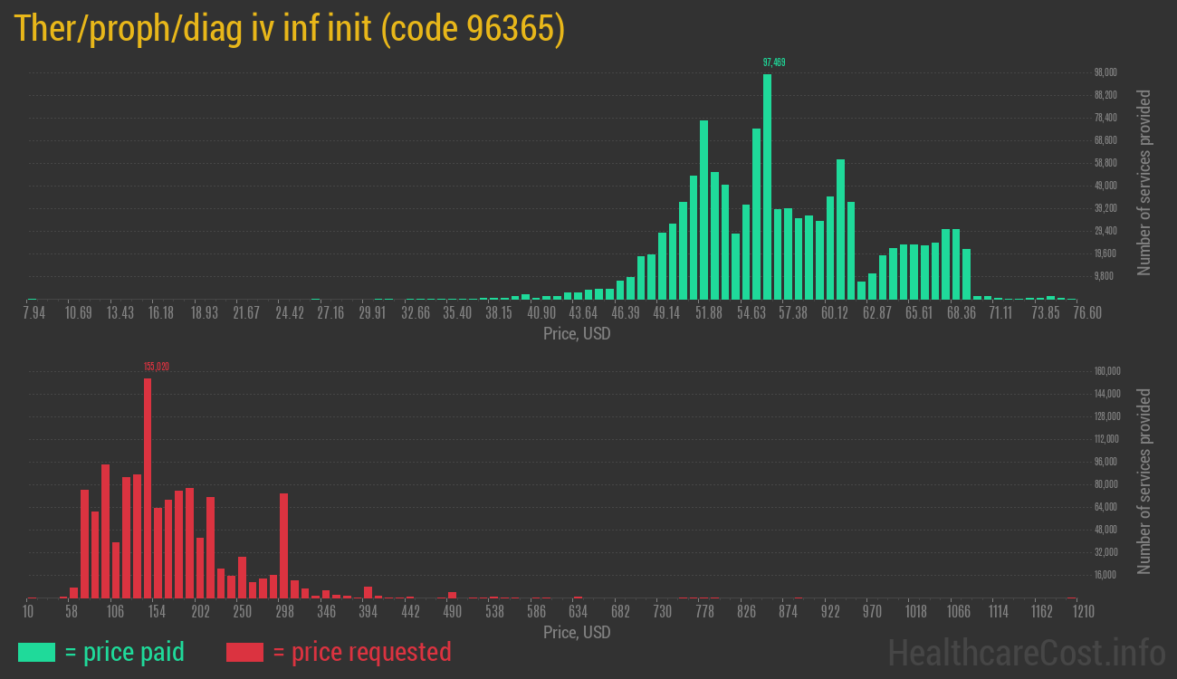1177x679 pixels.
Task: Click the 155,020 peak value label
Action: tap(157, 367)
